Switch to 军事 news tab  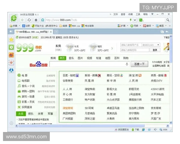[50, 114]
